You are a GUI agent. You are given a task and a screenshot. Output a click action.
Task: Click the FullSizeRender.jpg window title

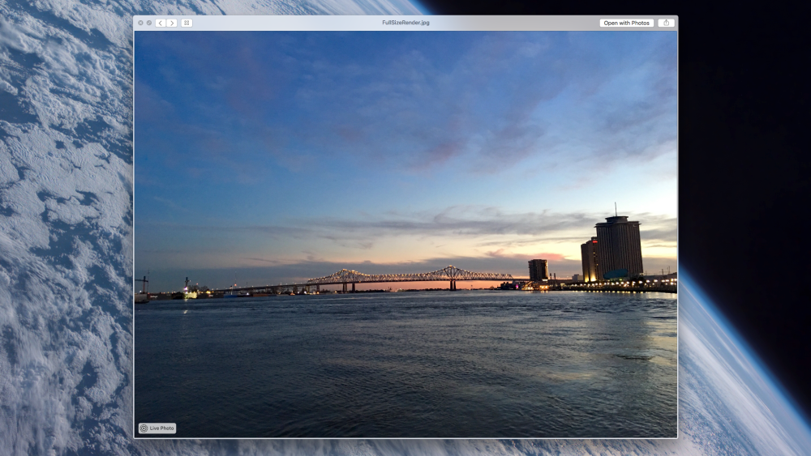[405, 23]
